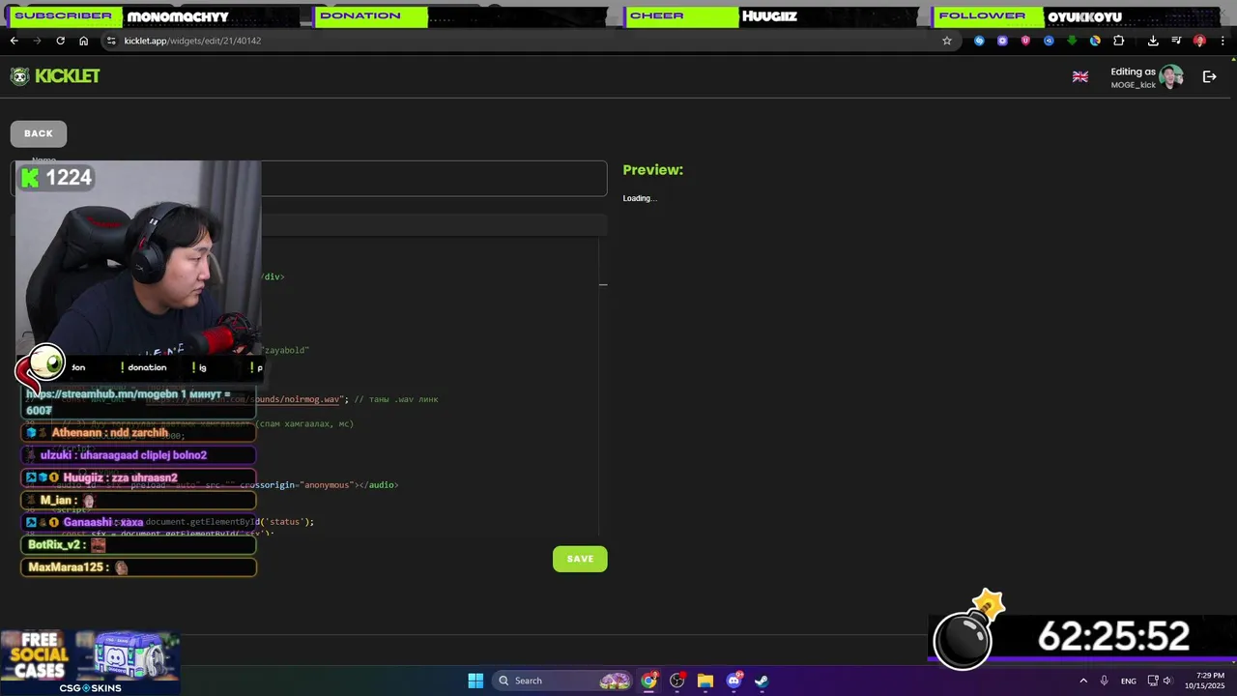The width and height of the screenshot is (1237, 696).
Task: Open the blue-yellow circular extension icon
Action: (1095, 41)
